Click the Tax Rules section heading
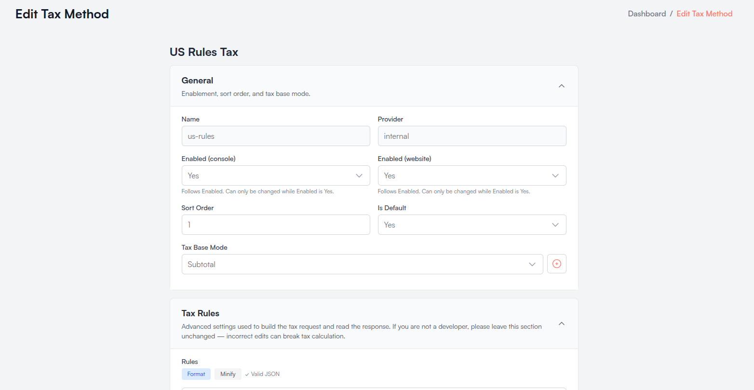This screenshot has width=754, height=390. pyautogui.click(x=201, y=313)
